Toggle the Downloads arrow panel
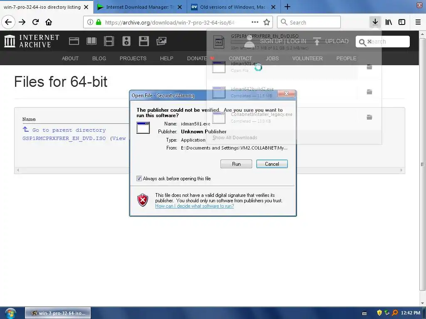Viewport: 426px width, 319px height. tap(375, 22)
